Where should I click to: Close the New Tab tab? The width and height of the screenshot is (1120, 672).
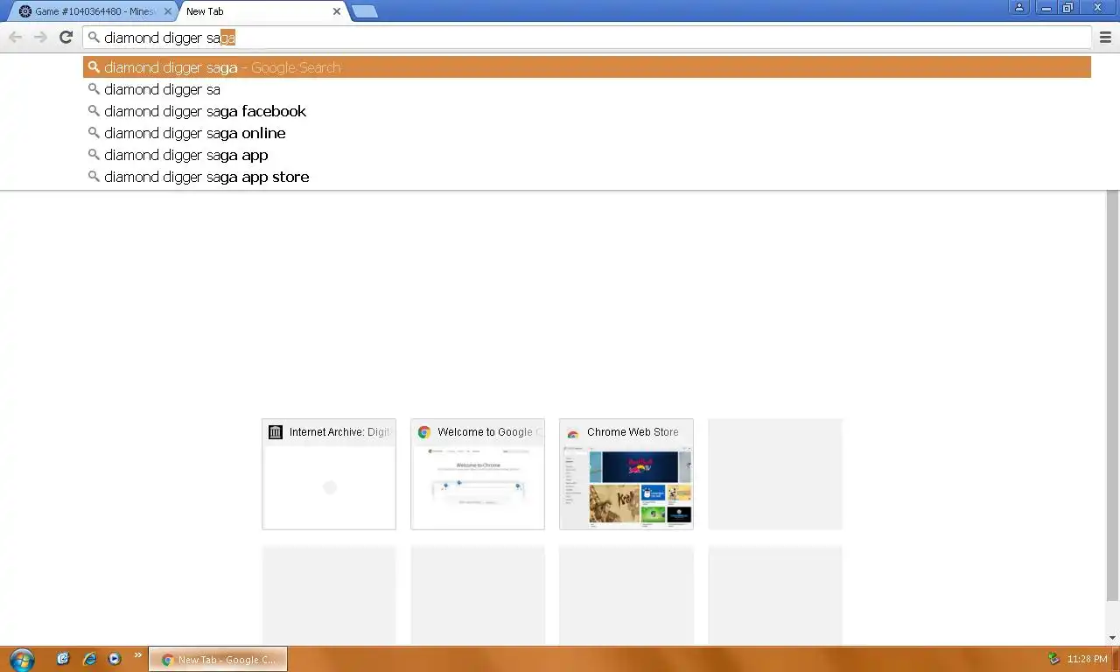click(337, 11)
